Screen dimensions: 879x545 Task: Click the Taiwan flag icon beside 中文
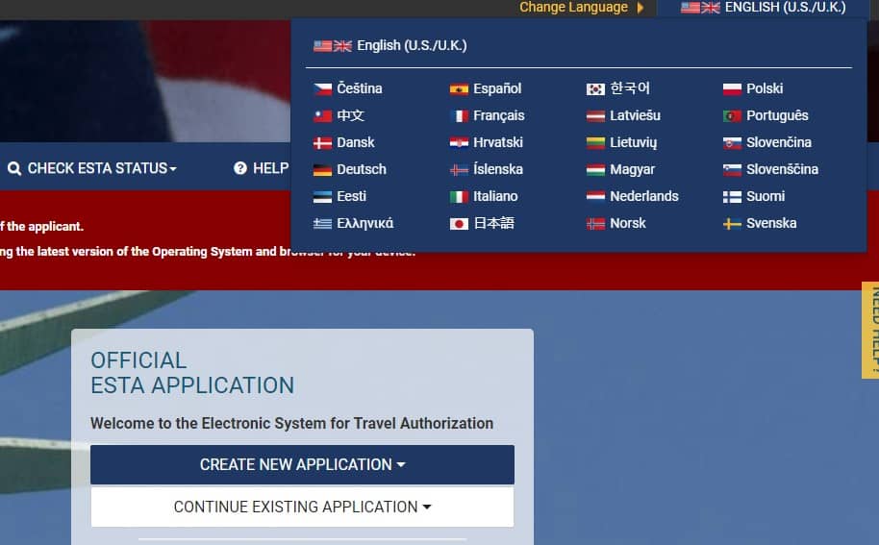coord(322,116)
